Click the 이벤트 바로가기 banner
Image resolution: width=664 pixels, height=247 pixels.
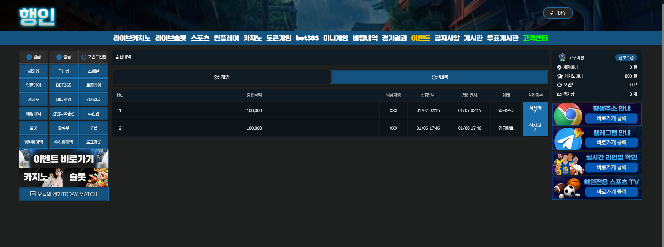(x=64, y=159)
